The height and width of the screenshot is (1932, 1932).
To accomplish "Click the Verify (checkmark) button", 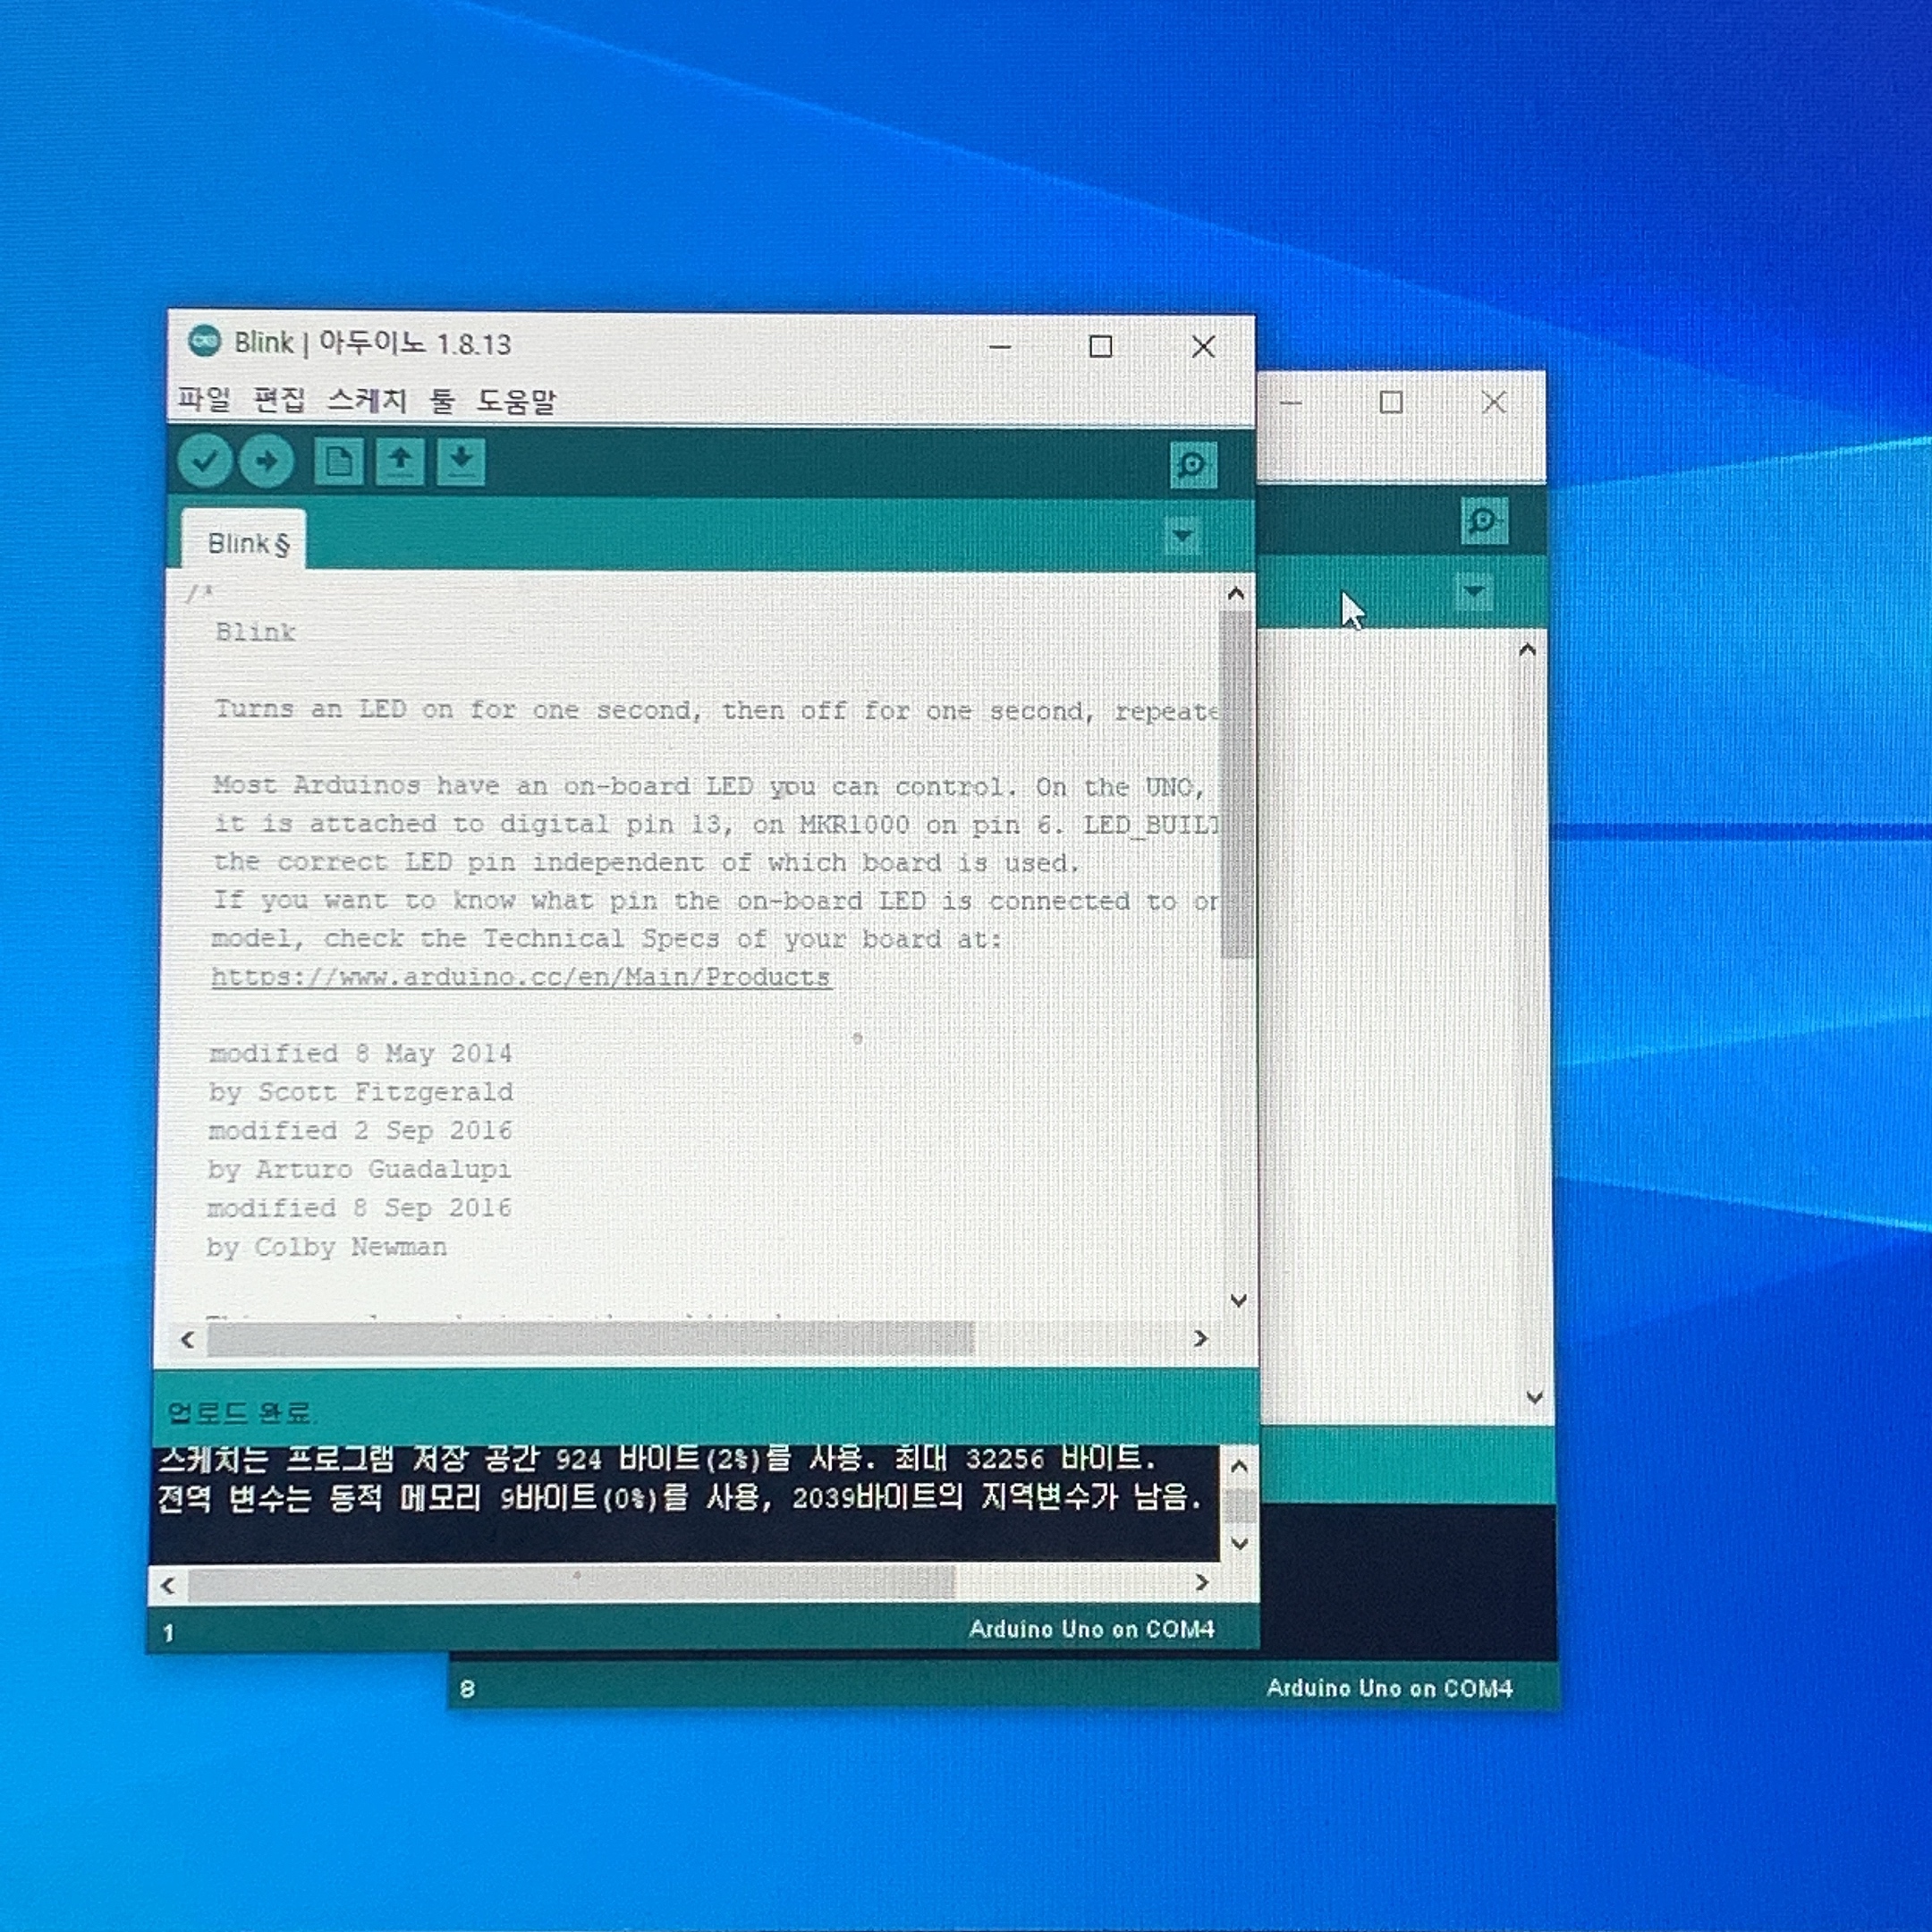I will point(205,461).
